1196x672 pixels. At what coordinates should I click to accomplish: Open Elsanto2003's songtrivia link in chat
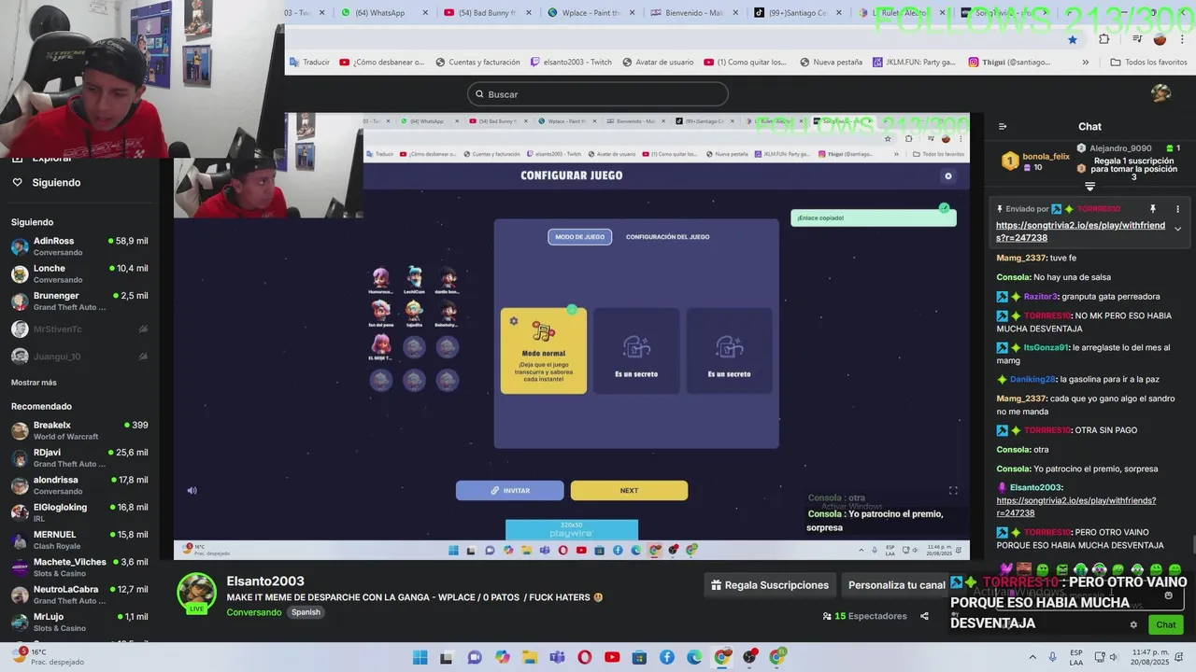pos(1076,507)
